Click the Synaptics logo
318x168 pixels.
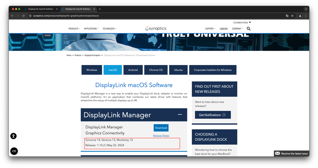(156, 28)
